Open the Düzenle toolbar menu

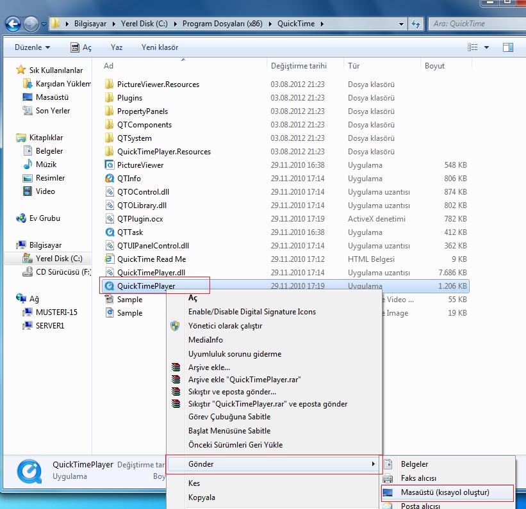(x=32, y=47)
